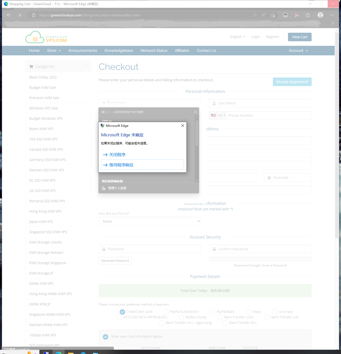Open Hong Kong KVM VPS category

click(45, 211)
